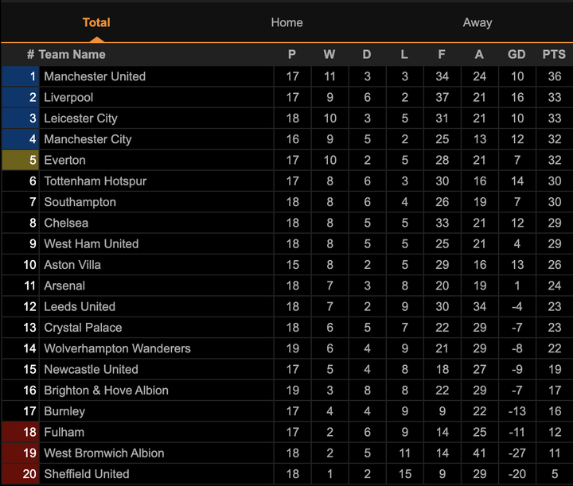The width and height of the screenshot is (573, 486).
Task: Switch to the Home standings tab
Action: coord(286,22)
